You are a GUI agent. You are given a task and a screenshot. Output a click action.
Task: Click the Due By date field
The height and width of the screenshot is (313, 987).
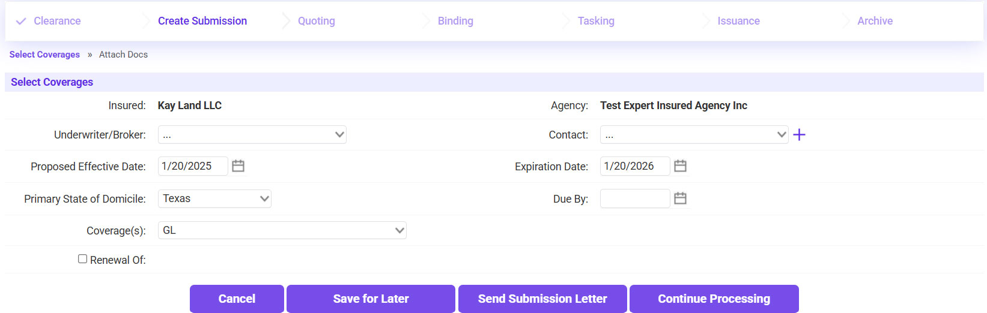point(634,198)
